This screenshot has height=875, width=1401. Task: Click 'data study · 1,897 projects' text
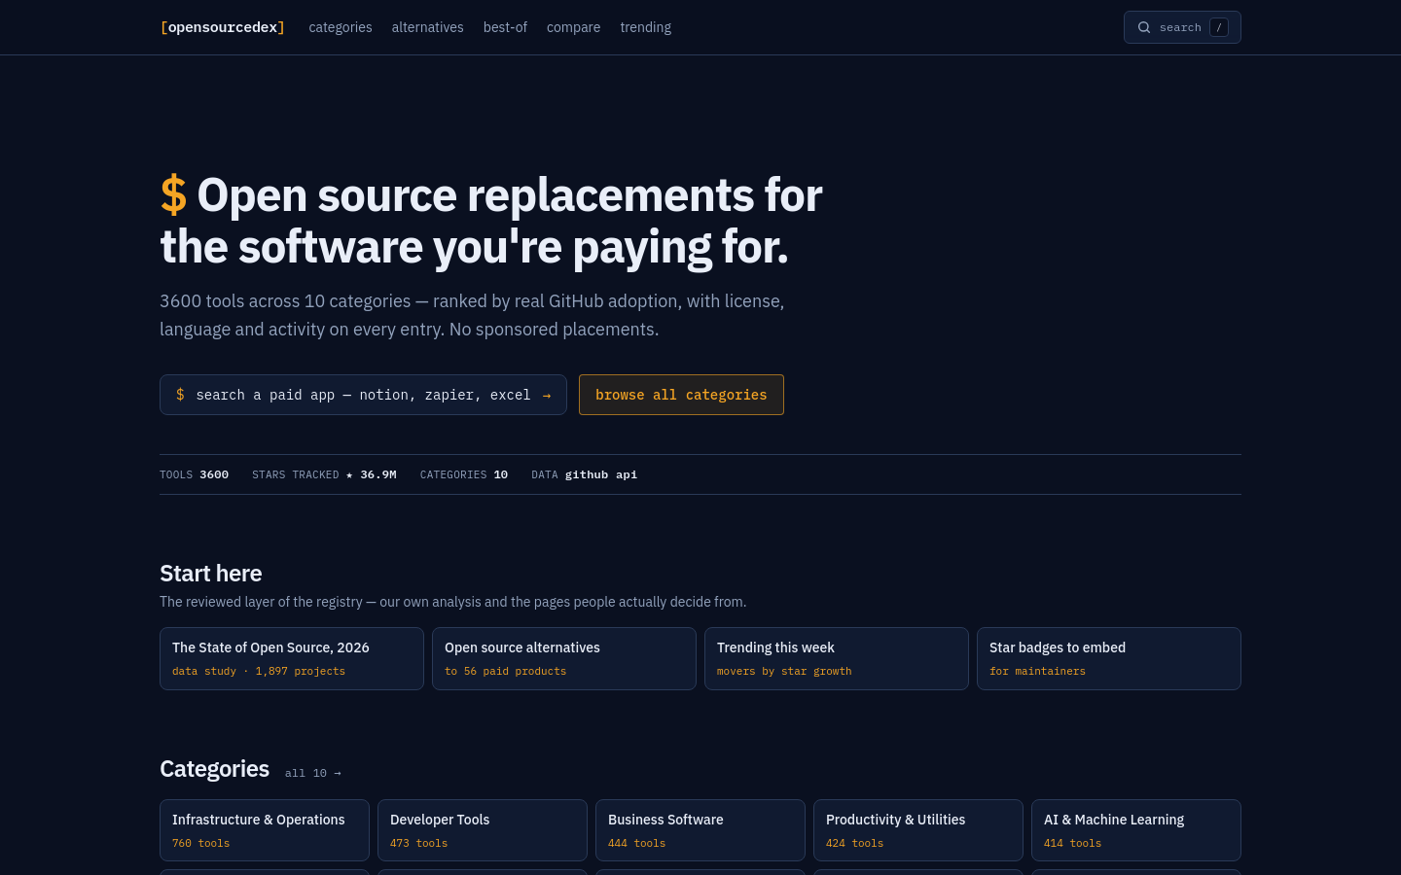259,671
